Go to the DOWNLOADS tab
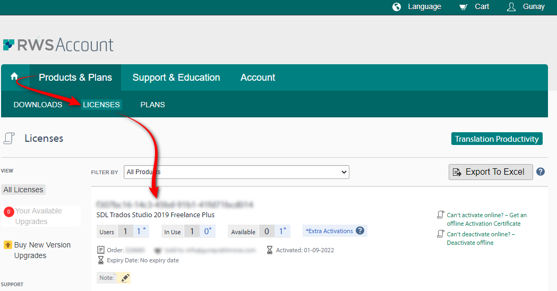The image size is (557, 291). point(38,105)
